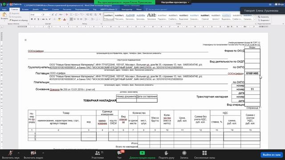This screenshot has width=285, height=160.
Task: Show paragraph marks pilcrow icon
Action: pos(100,15)
